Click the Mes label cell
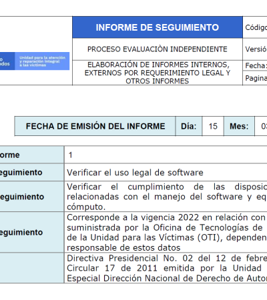Viewport: 267px width, 300px height. click(x=239, y=126)
